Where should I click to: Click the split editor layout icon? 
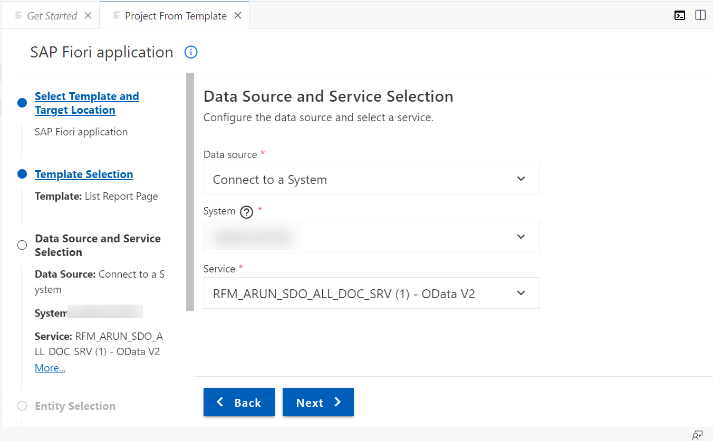click(x=700, y=15)
